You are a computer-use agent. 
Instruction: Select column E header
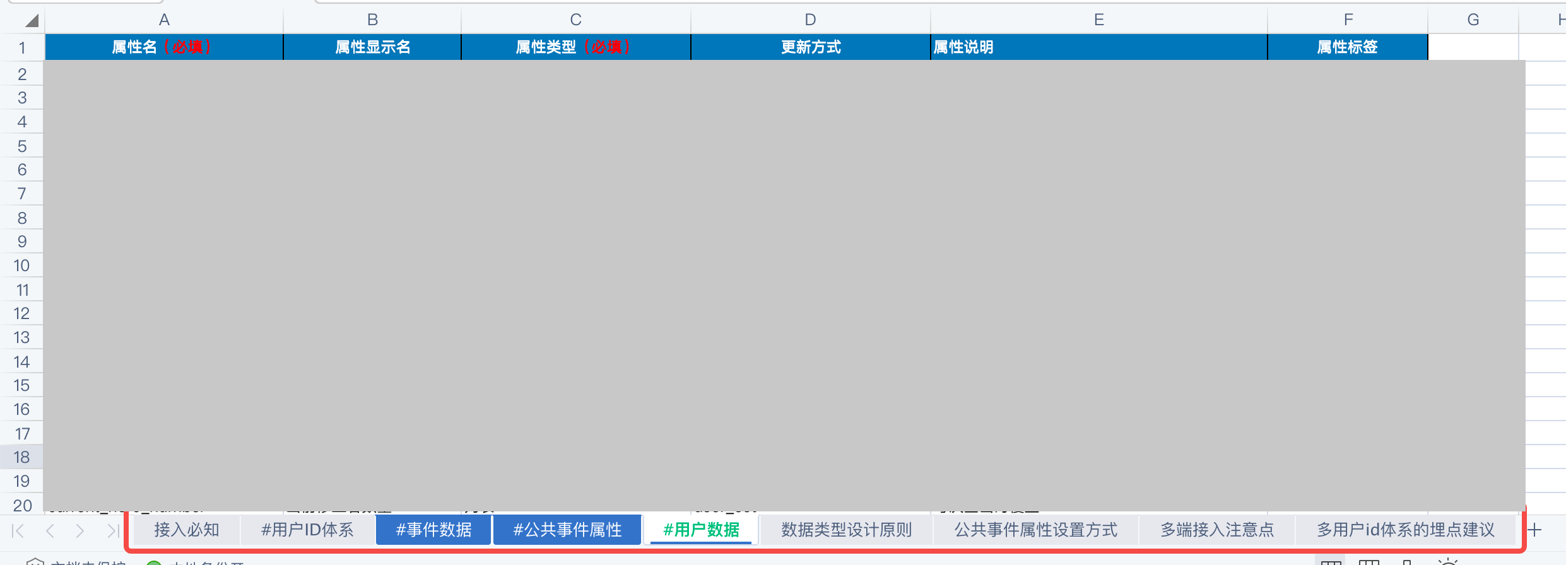point(1099,20)
